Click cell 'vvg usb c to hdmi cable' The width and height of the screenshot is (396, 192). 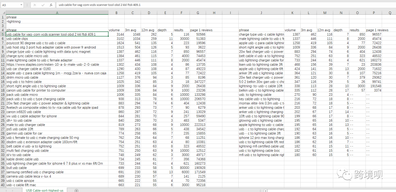coord(57,82)
